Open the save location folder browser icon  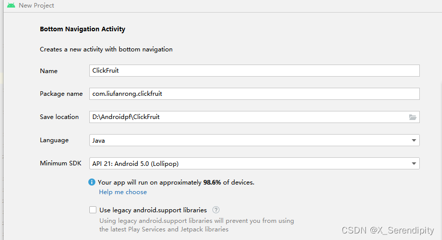[x=413, y=117]
